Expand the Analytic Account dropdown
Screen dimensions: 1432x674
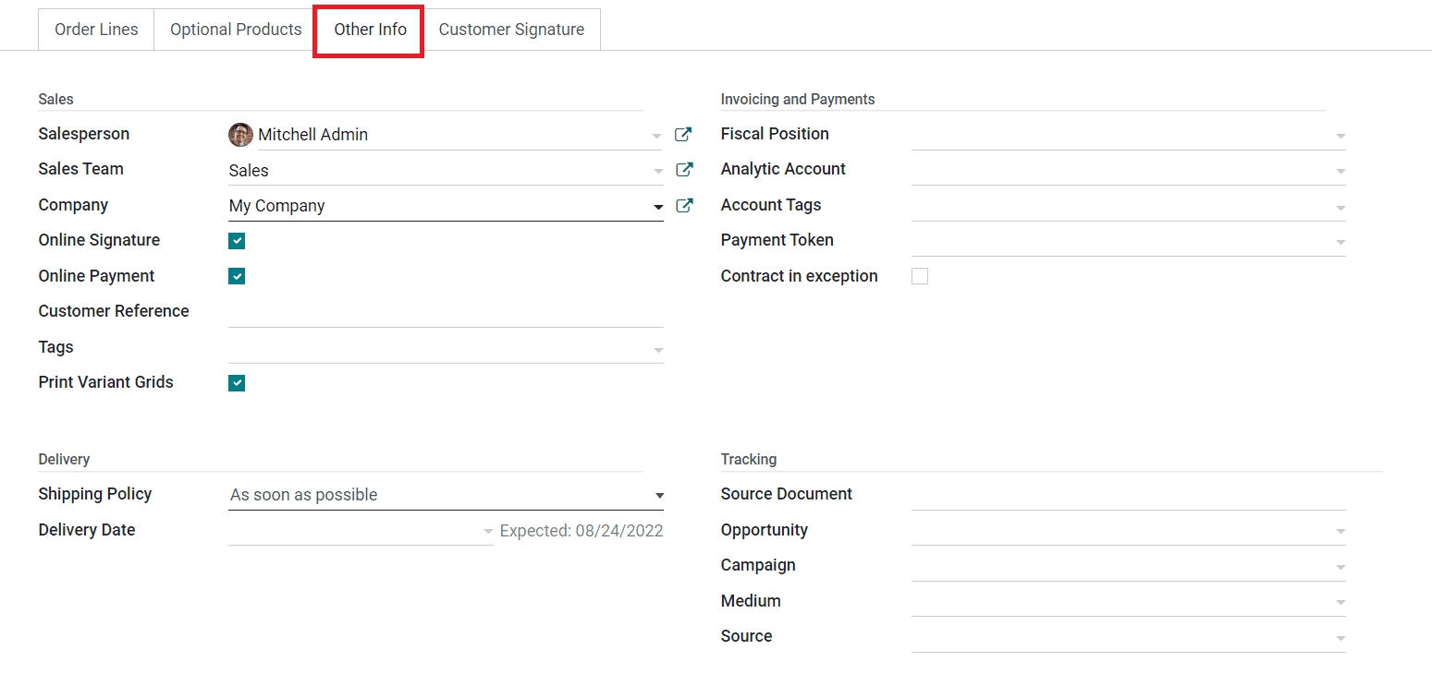point(1340,171)
